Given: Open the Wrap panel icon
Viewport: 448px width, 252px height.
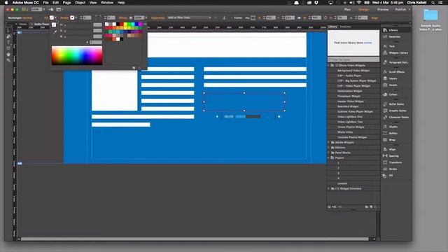Looking at the screenshot, I should coord(385,140).
